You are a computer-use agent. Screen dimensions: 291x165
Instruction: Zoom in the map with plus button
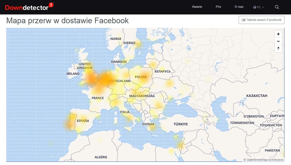tap(278, 34)
